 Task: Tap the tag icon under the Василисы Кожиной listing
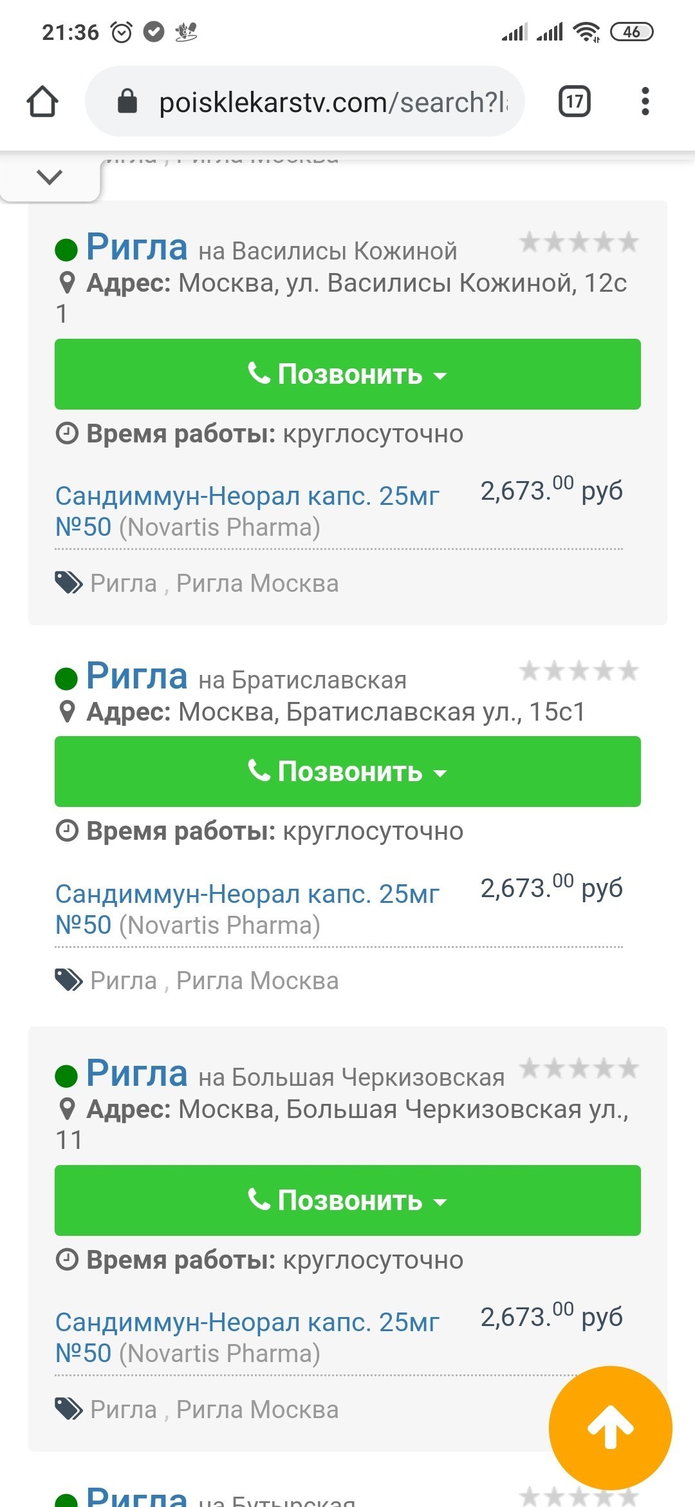[x=68, y=583]
